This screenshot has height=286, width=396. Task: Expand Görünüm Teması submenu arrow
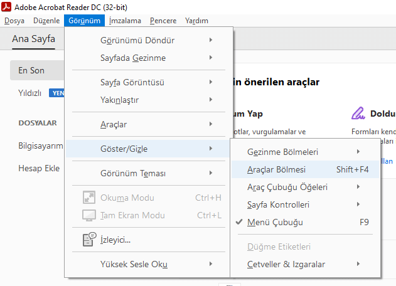tap(211, 173)
